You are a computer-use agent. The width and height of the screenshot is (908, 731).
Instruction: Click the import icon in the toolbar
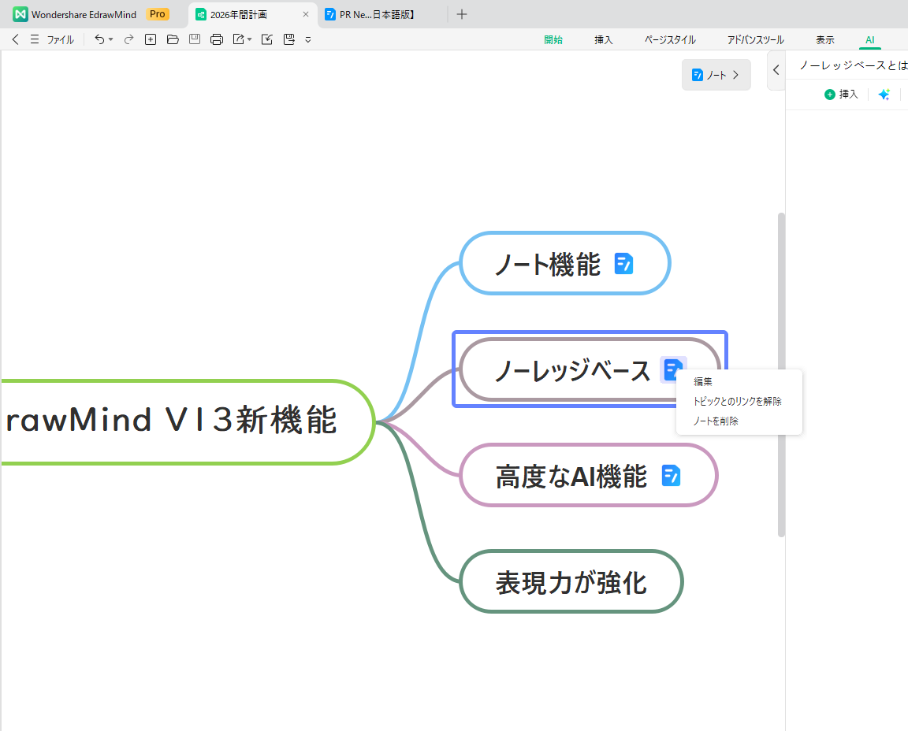267,39
